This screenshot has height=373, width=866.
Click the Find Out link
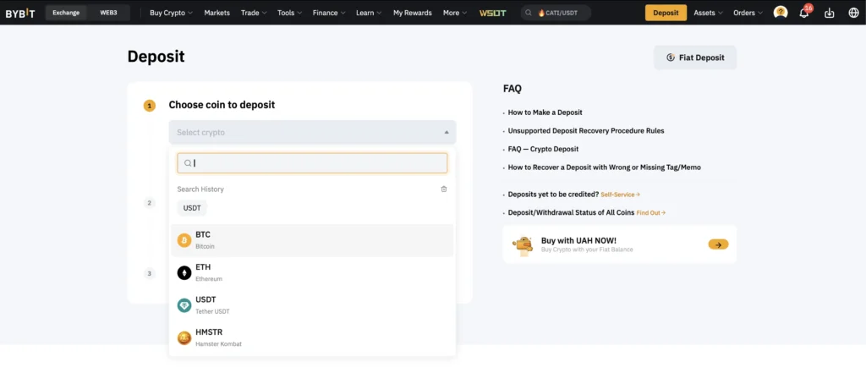651,213
